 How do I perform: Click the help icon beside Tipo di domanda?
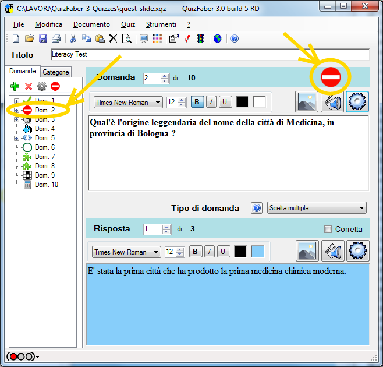click(256, 208)
